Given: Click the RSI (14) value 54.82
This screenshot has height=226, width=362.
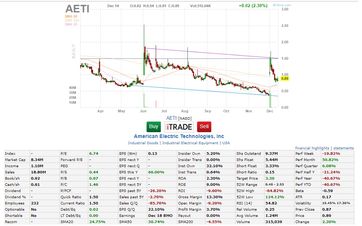Looking at the screenshot, I should pos(271,203).
